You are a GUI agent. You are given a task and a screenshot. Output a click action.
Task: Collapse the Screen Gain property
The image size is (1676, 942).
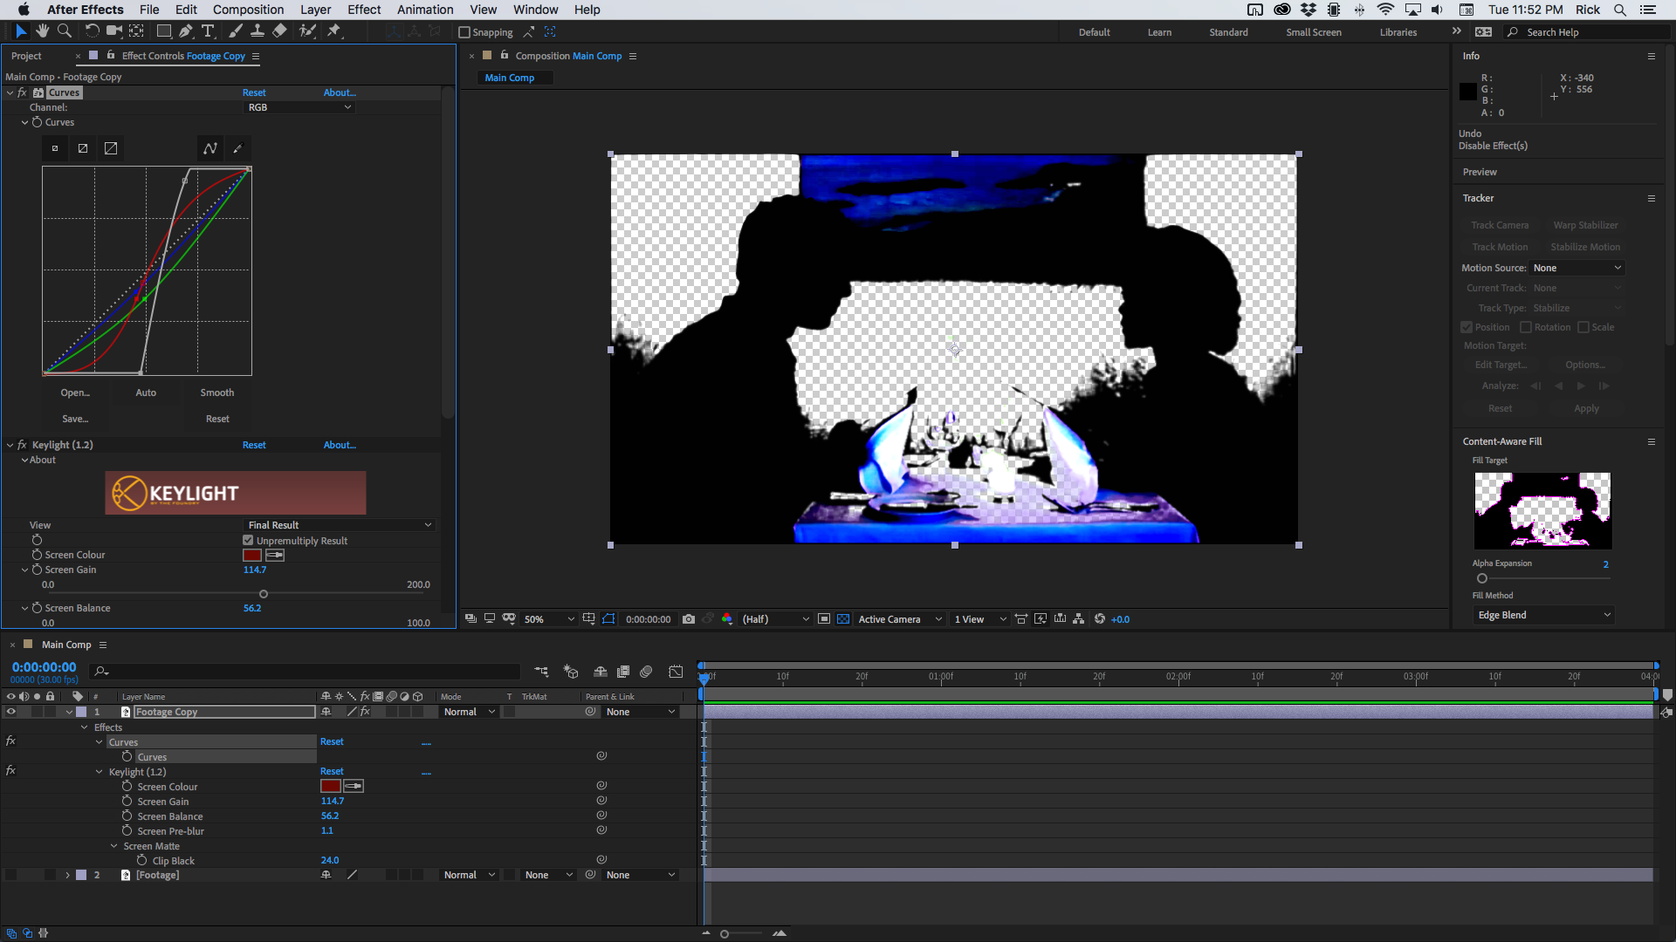25,570
